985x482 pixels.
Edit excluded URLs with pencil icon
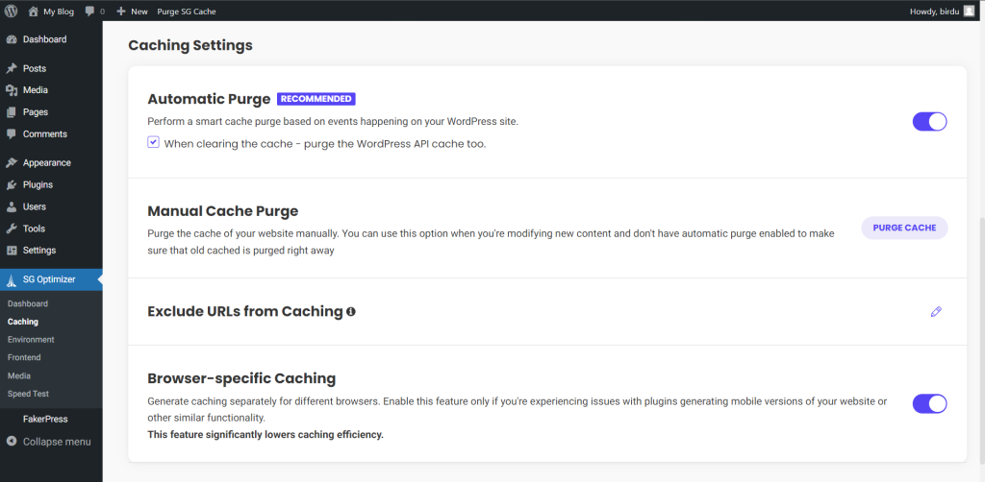pos(936,311)
